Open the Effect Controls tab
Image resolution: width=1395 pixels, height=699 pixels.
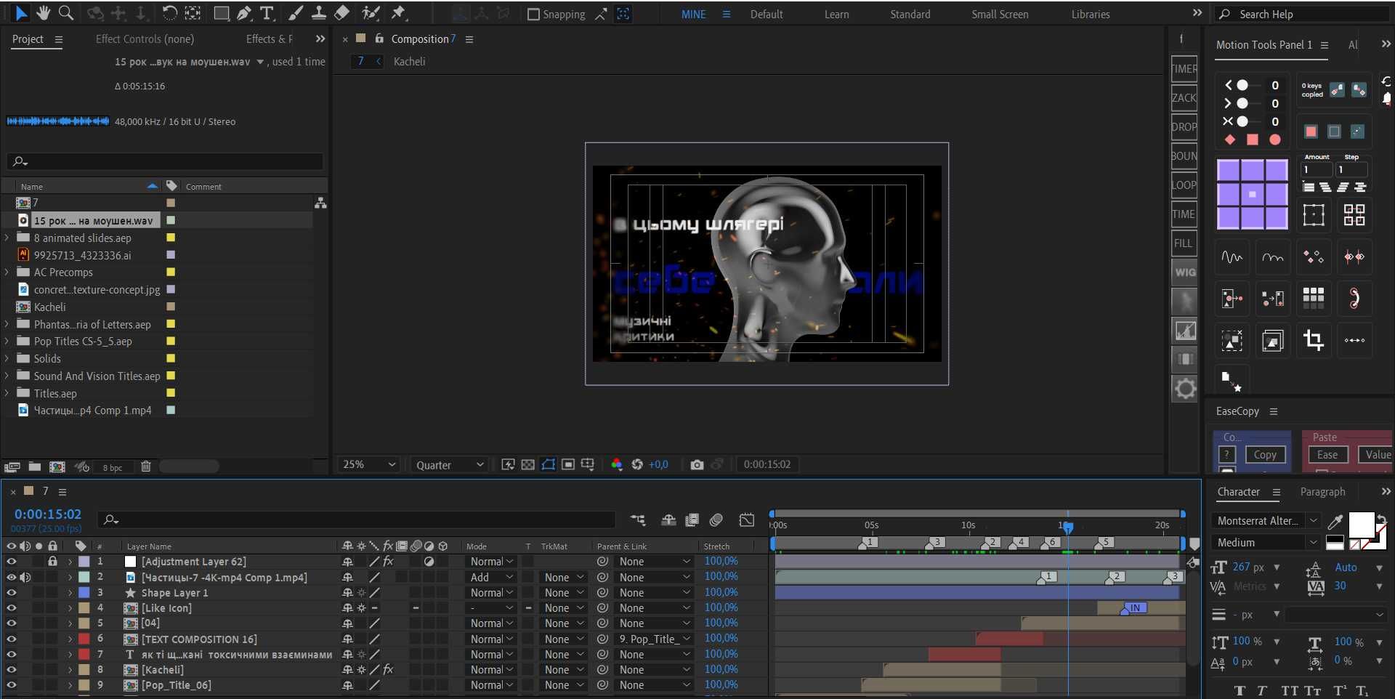pos(145,39)
